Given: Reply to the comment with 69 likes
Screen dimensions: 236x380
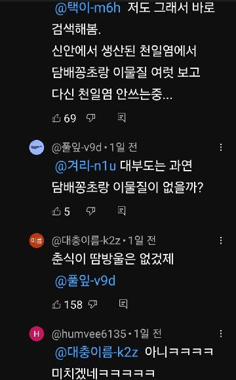Looking at the screenshot, I should [x=121, y=117].
